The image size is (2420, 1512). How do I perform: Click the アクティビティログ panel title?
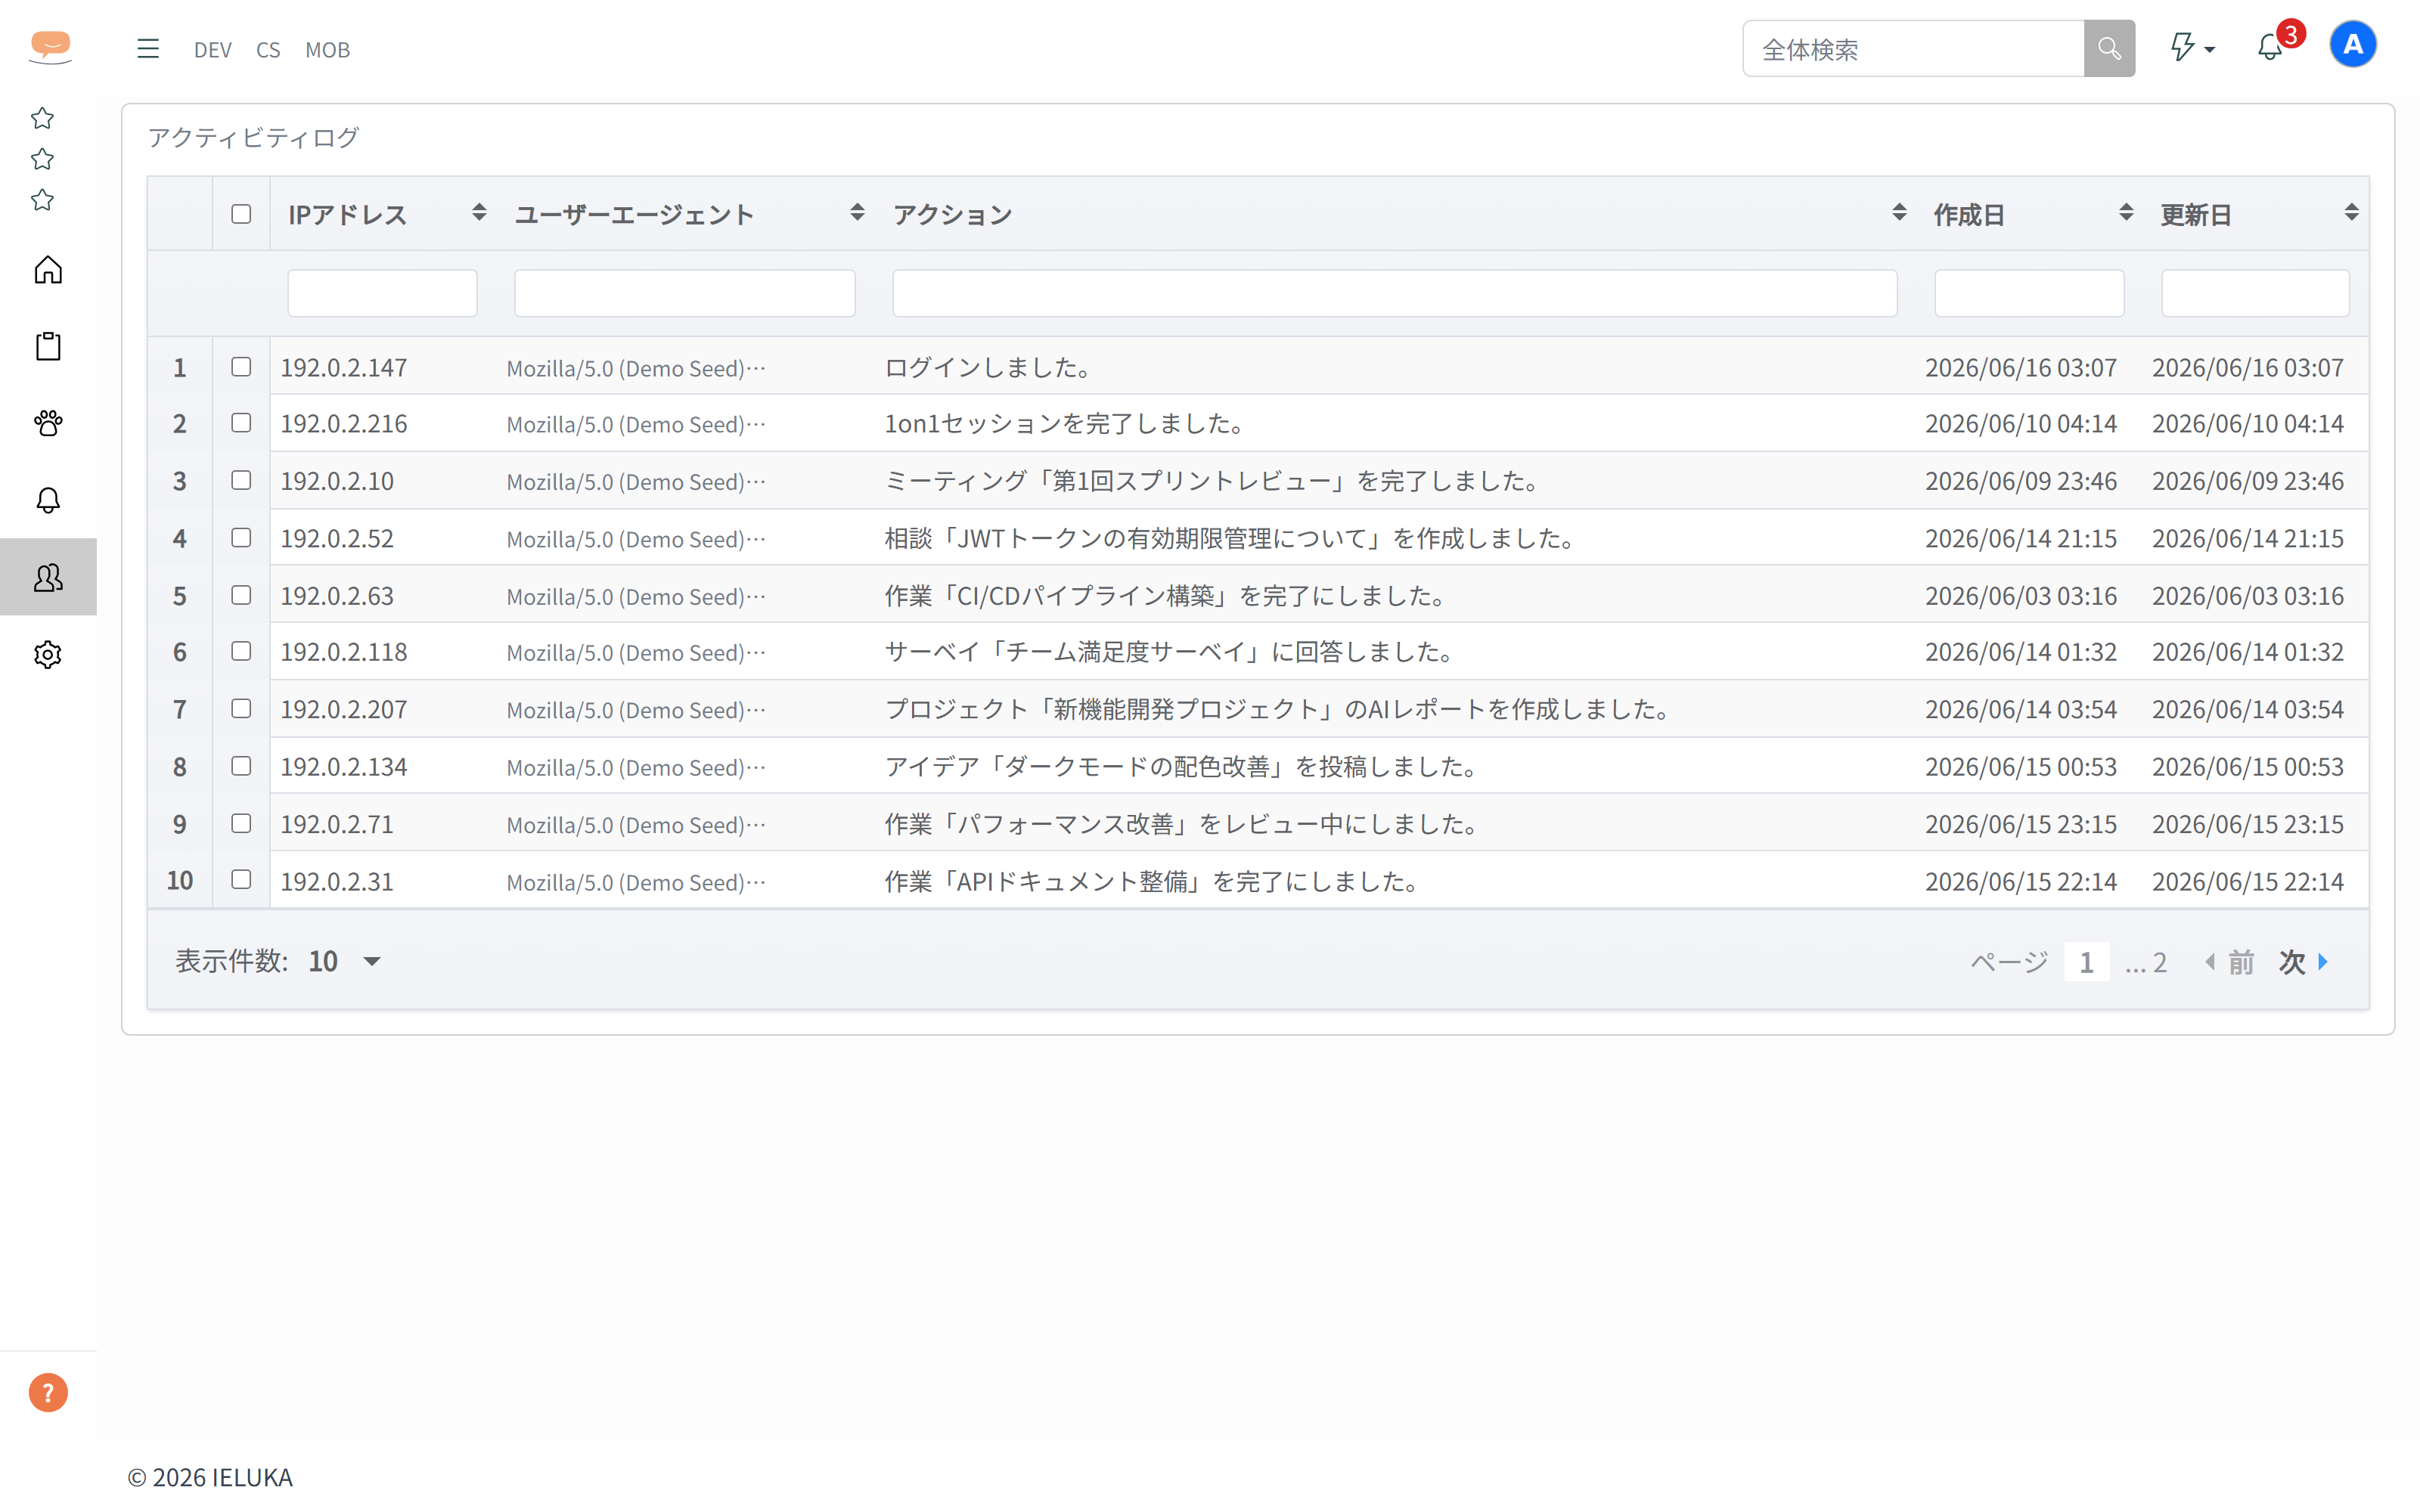pos(253,137)
